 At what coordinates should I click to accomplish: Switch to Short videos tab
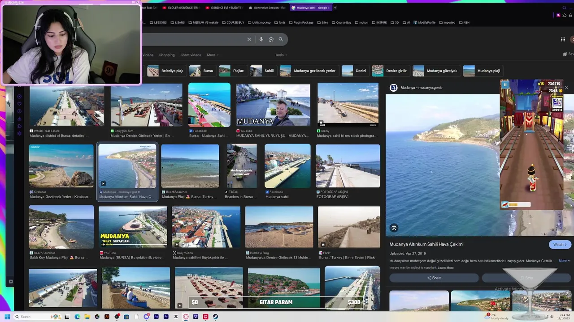[191, 55]
